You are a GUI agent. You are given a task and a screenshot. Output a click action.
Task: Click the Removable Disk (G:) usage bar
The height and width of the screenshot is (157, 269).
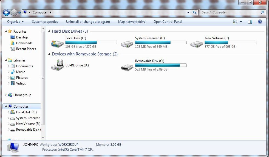161,65
